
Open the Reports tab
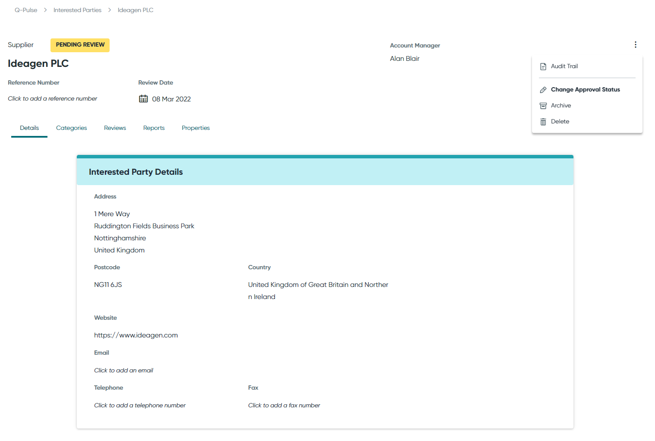pos(154,128)
